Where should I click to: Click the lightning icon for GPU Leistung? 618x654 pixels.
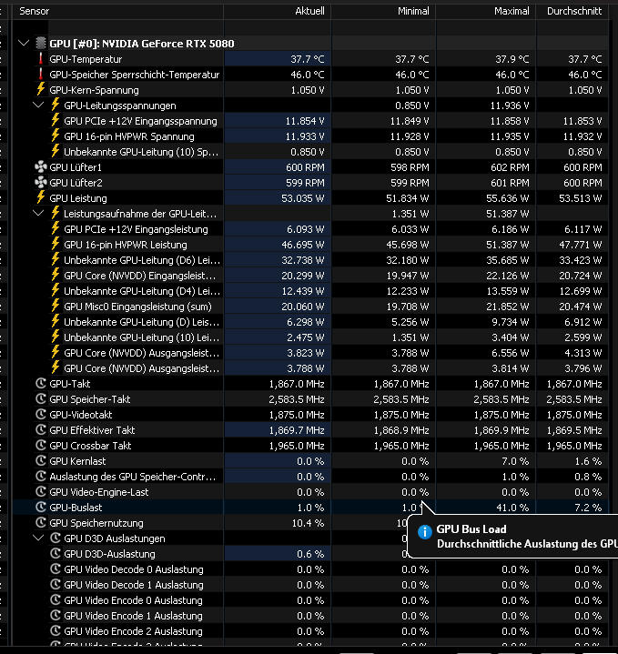[x=40, y=197]
